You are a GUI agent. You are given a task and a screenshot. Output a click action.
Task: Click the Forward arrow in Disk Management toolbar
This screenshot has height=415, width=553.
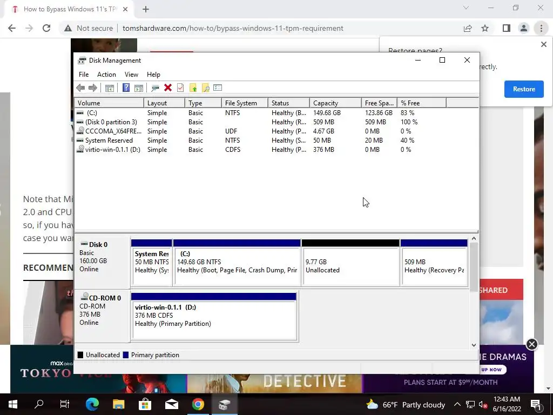[93, 88]
